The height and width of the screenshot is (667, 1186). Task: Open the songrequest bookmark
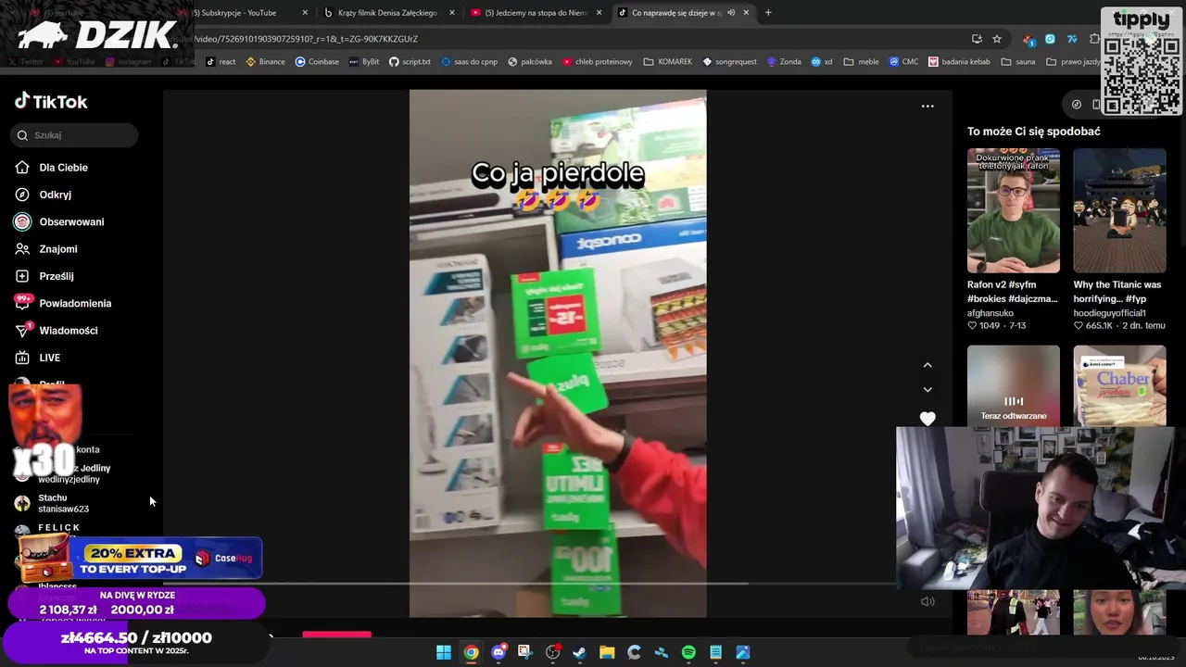(x=729, y=62)
